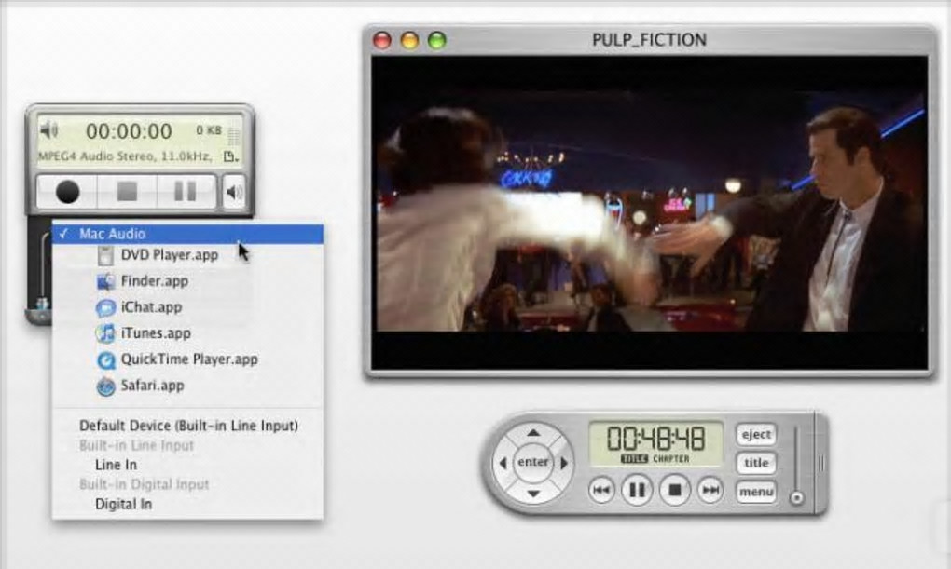This screenshot has height=569, width=951.
Task: Click the left arrow on DVD remote
Action: [503, 463]
